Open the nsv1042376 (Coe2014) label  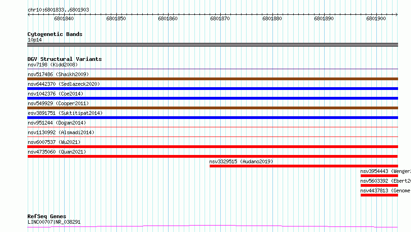pos(55,94)
